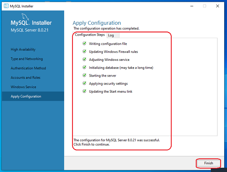Image resolution: width=227 pixels, height=172 pixels.
Task: Click the checkmark beside Adjusting Windows service
Action: (x=84, y=59)
